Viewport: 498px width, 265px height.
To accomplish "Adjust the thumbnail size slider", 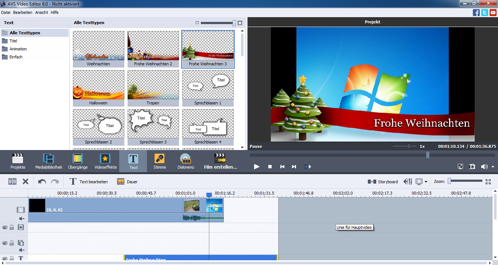I will 218,23.
